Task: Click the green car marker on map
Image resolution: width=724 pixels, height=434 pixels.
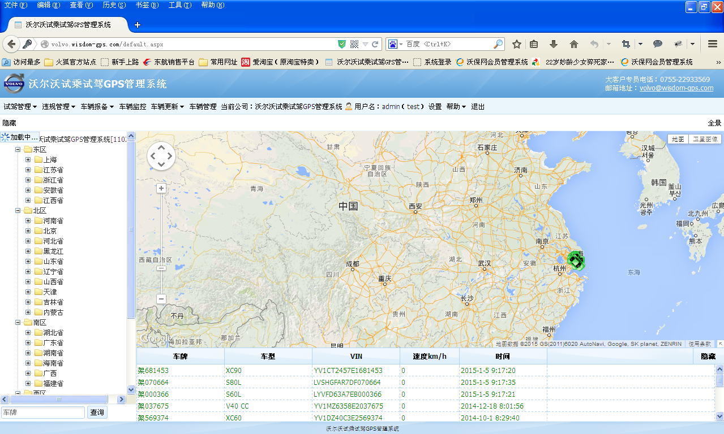Action: pyautogui.click(x=576, y=261)
